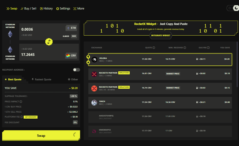Click the exchange list vertical scrollbar
Viewport: 239px width, 146px height.
pyautogui.click(x=237, y=64)
